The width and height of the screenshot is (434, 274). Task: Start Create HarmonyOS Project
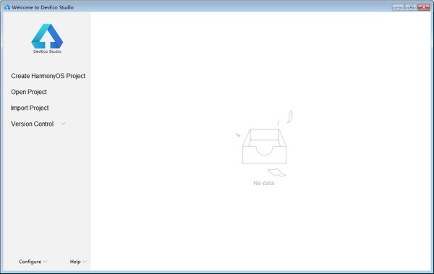tap(48, 76)
